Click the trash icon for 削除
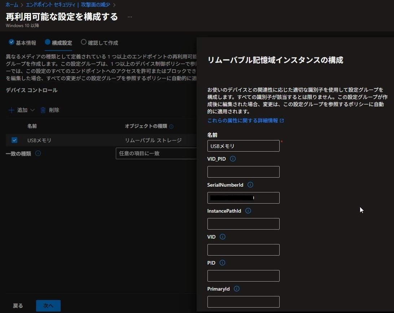The height and width of the screenshot is (313, 394). pos(43,110)
